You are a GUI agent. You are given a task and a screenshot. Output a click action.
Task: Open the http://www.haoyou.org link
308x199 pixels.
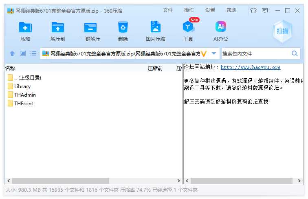pyautogui.click(x=251, y=67)
